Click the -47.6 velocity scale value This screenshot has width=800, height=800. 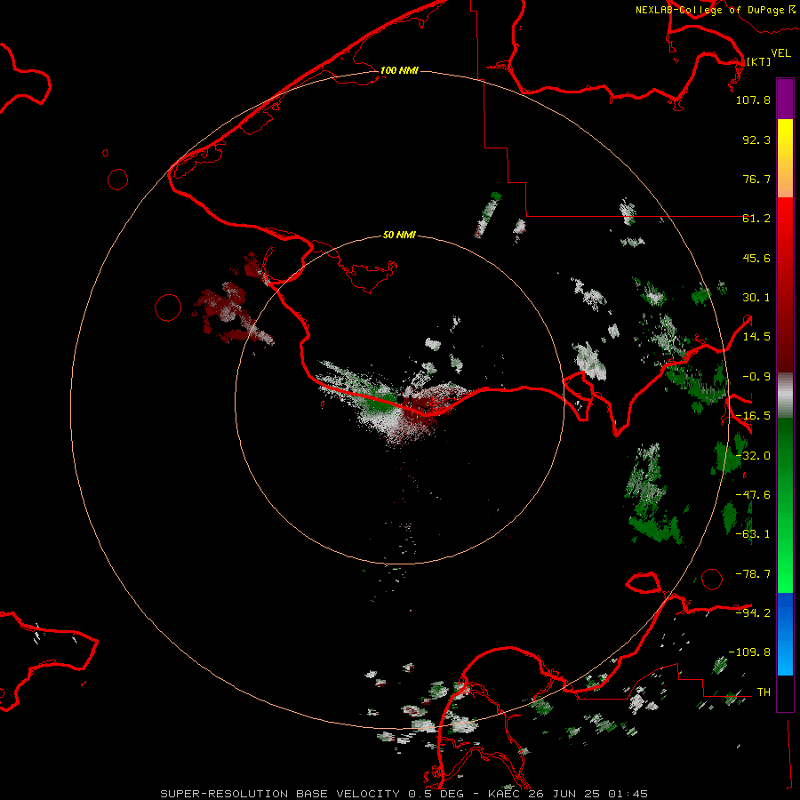[753, 495]
